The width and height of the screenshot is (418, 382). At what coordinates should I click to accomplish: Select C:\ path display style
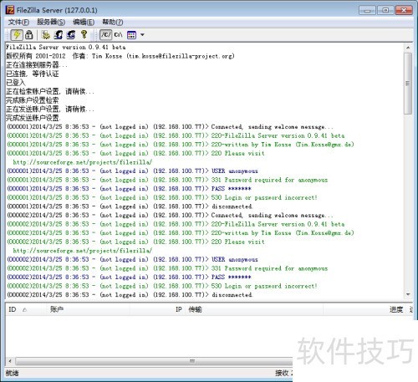(118, 35)
